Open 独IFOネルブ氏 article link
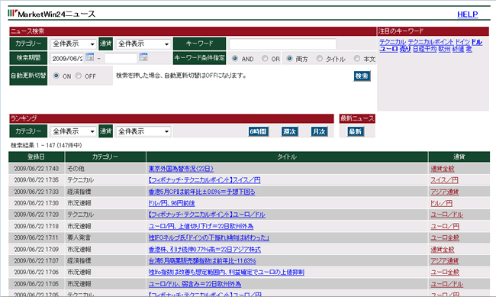Screen dimensions: 496x297 (209, 237)
